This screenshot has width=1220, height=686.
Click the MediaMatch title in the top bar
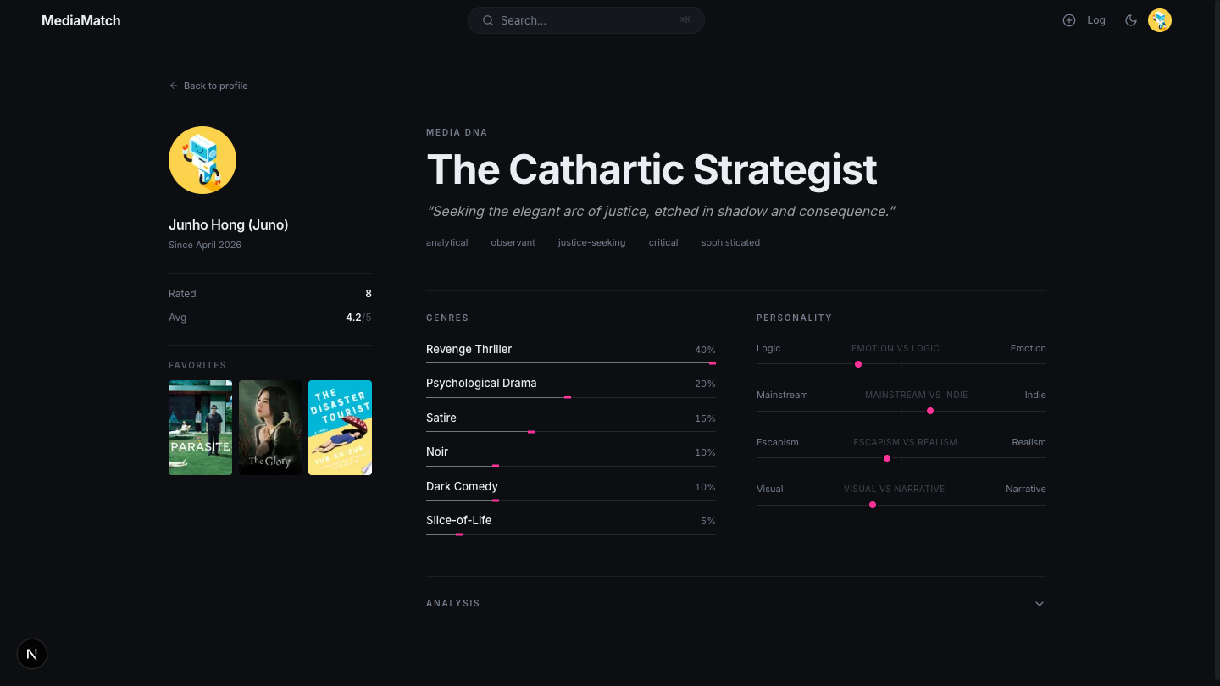[x=80, y=19]
